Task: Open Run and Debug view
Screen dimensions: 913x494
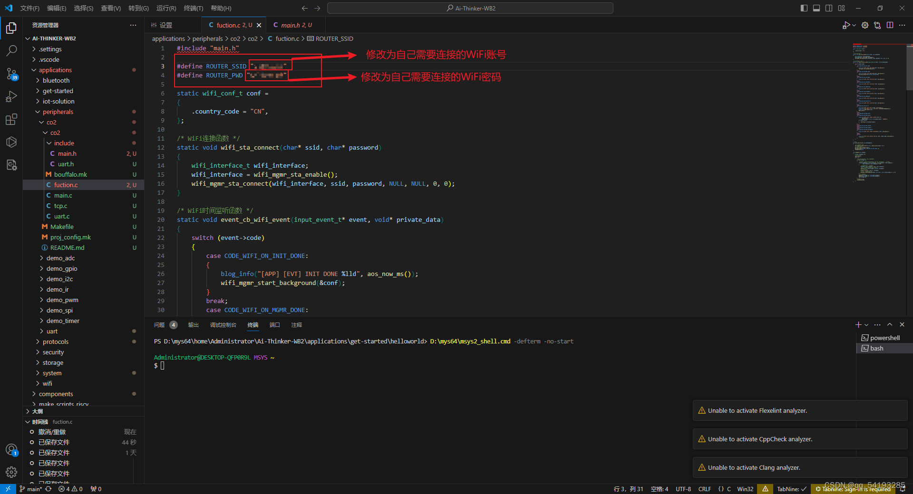Action: [x=11, y=96]
